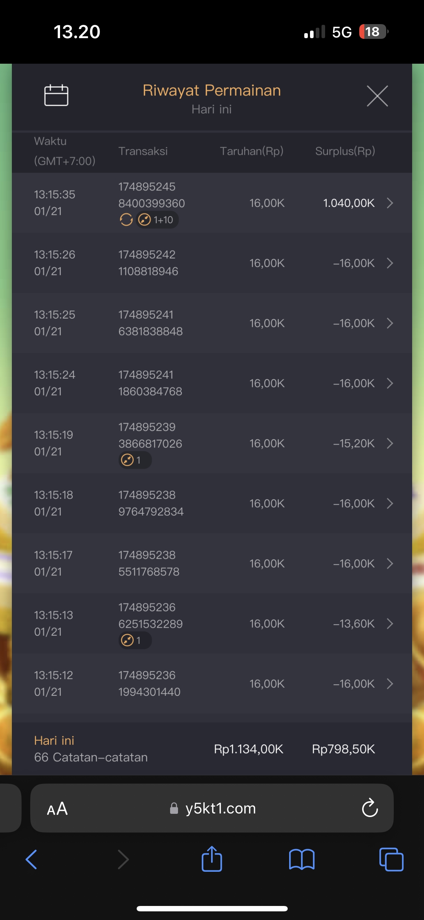Go back to the previous page
The height and width of the screenshot is (920, 424).
(32, 859)
